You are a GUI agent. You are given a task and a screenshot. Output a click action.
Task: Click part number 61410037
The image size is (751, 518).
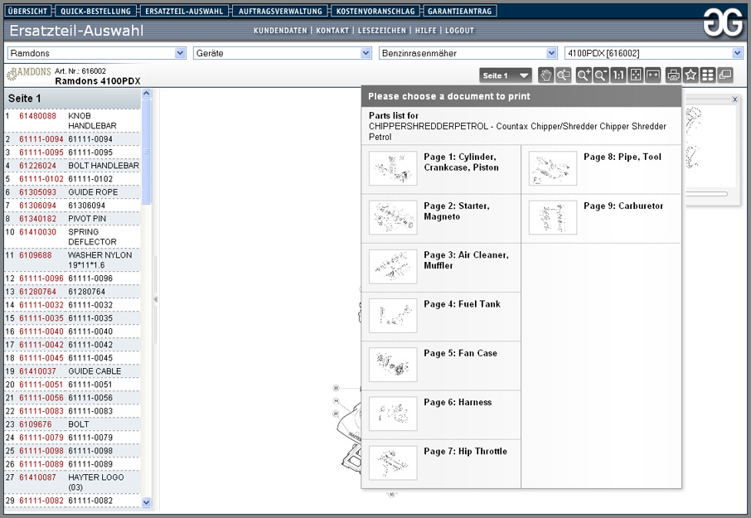(38, 371)
